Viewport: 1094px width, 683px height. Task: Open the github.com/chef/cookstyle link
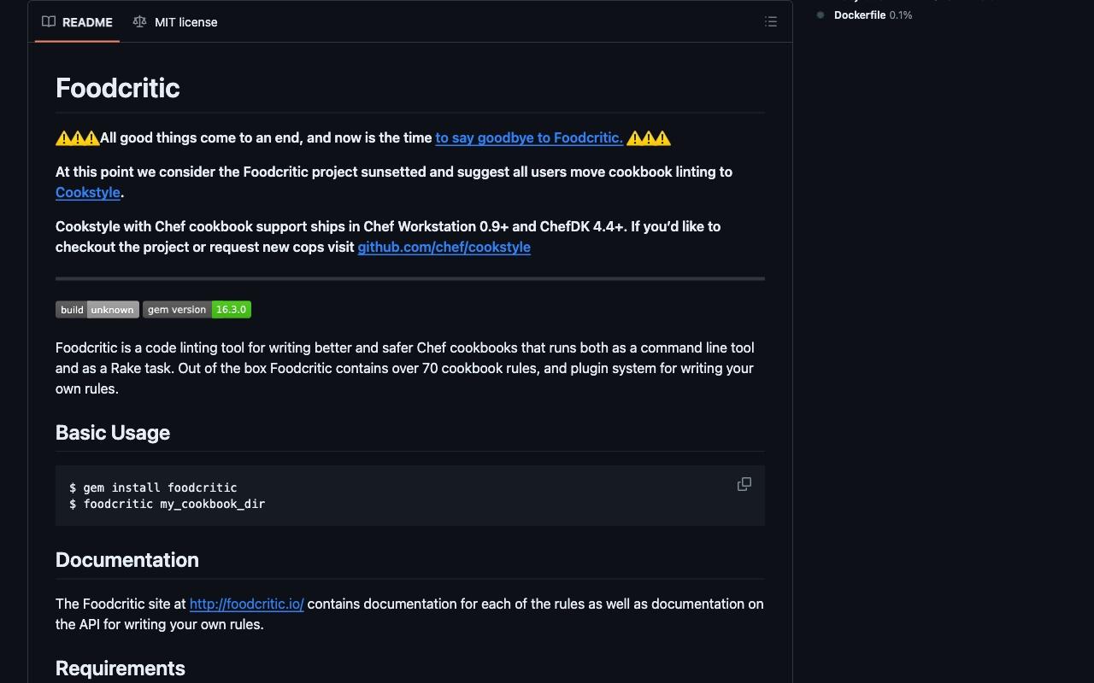pyautogui.click(x=444, y=247)
